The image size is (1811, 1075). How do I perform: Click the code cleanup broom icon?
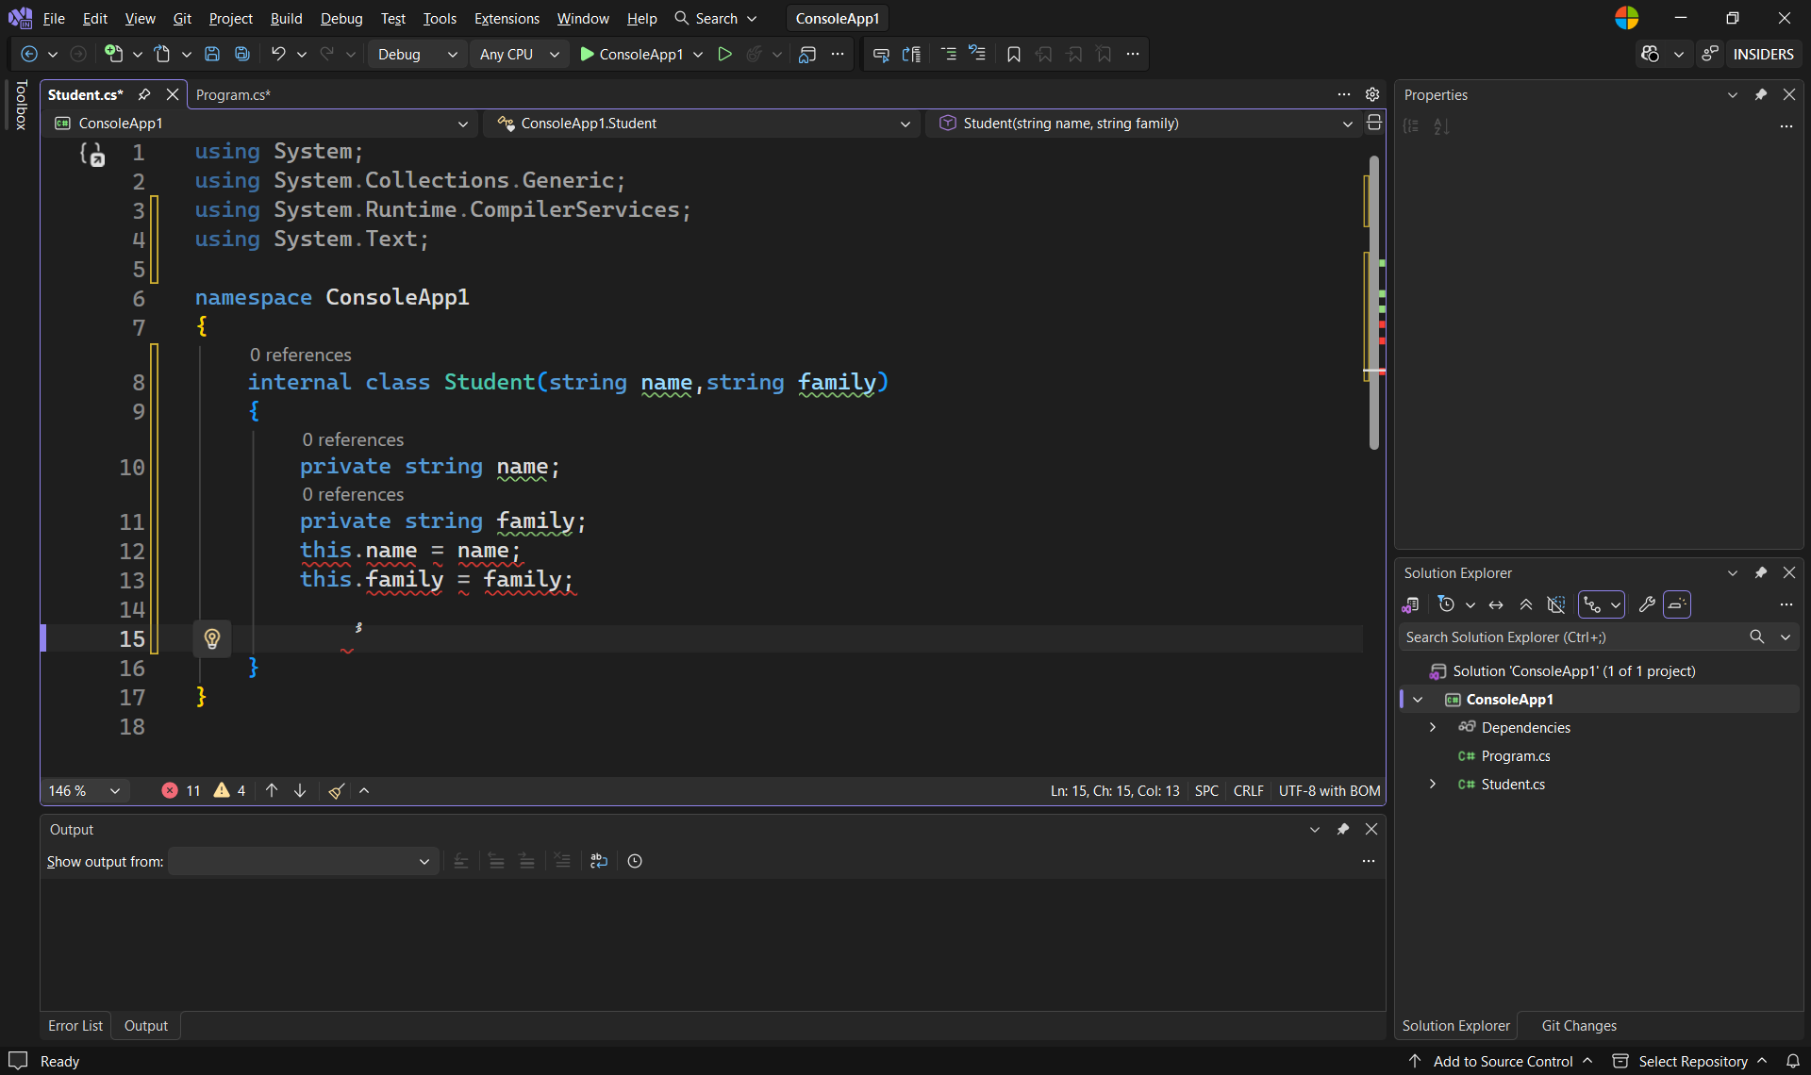click(x=336, y=791)
